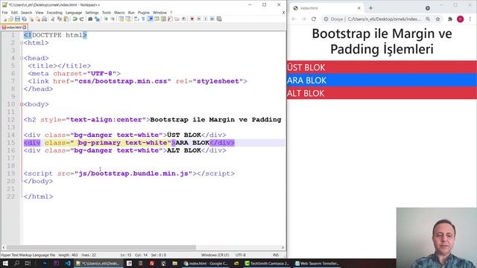
Task: Reload the page in Chrome
Action: [314, 19]
